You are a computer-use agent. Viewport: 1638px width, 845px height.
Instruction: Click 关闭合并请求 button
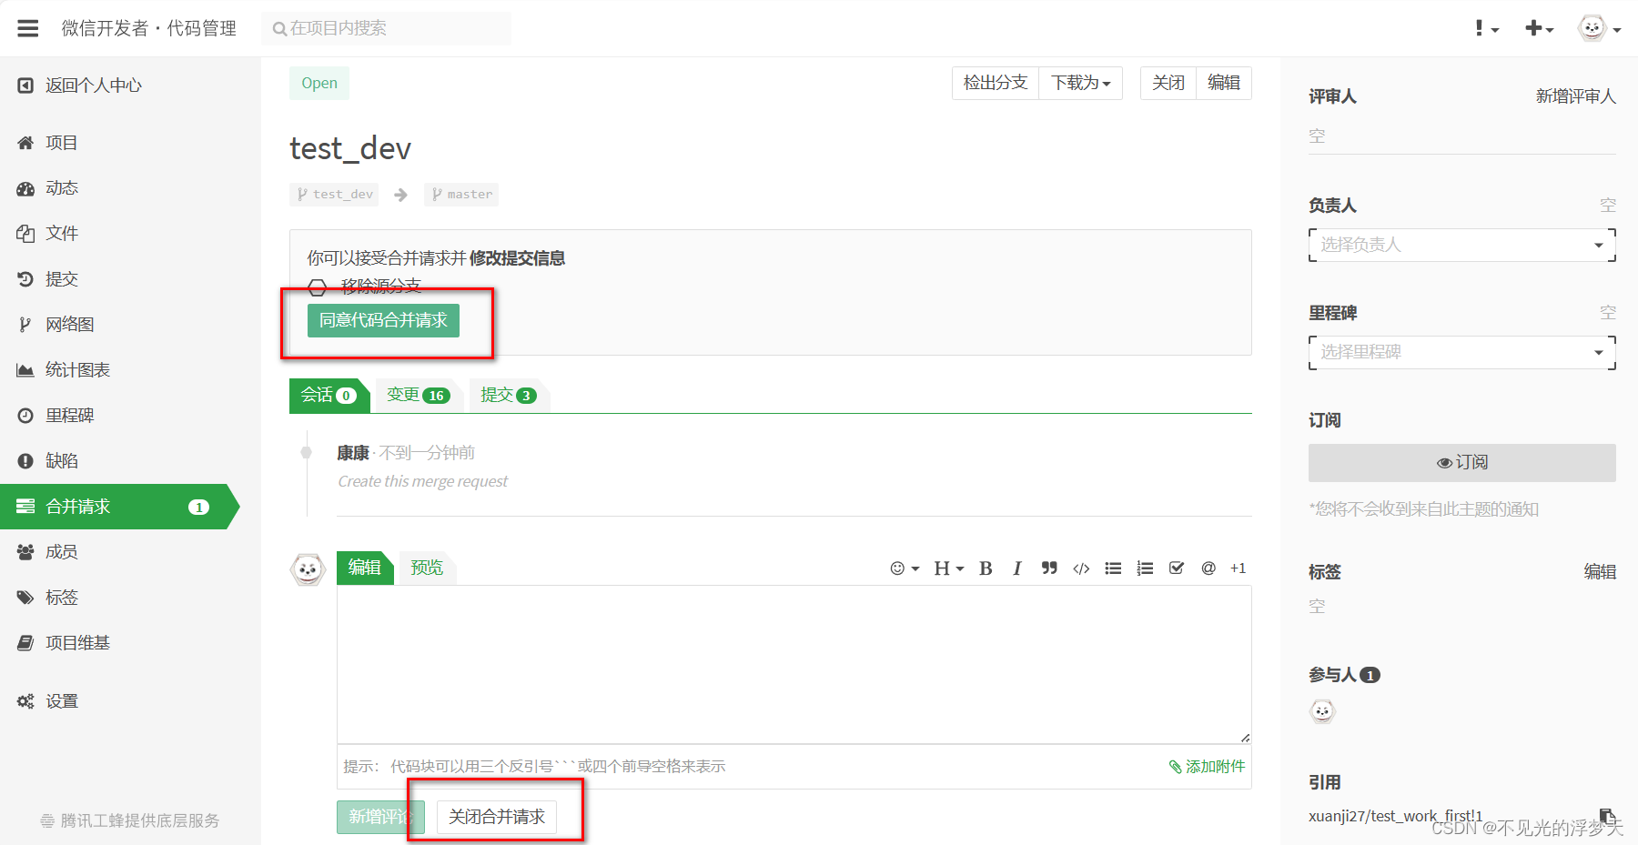click(x=497, y=817)
